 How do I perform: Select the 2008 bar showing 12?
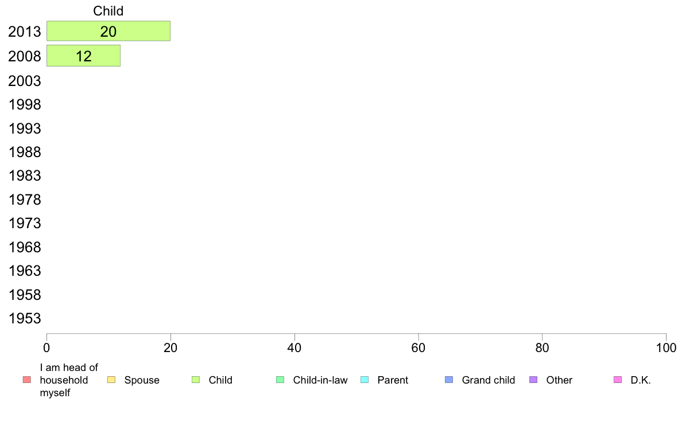click(x=83, y=56)
